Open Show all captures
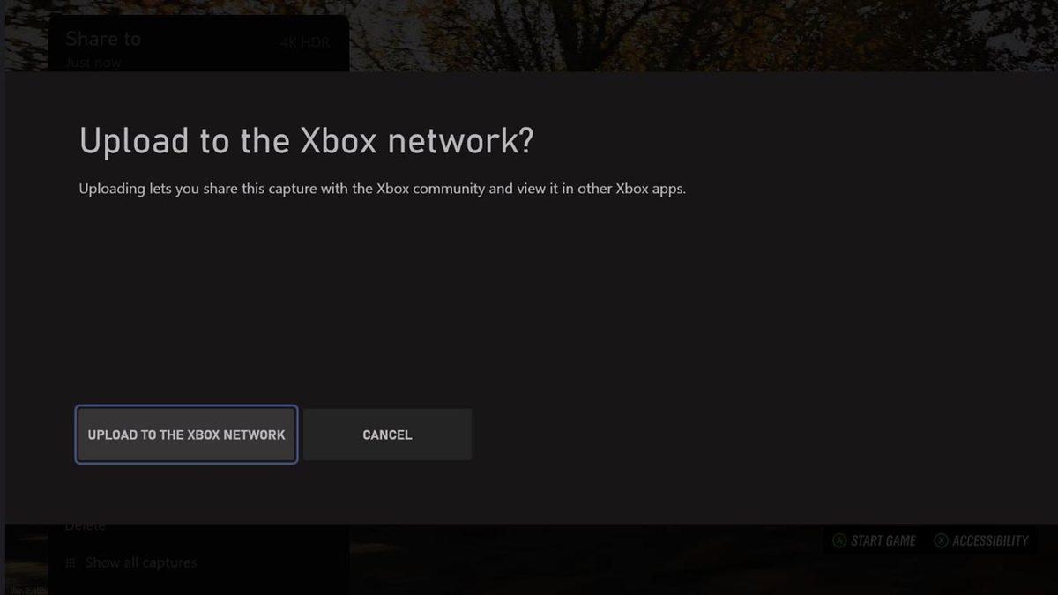This screenshot has width=1058, height=595. pyautogui.click(x=141, y=562)
